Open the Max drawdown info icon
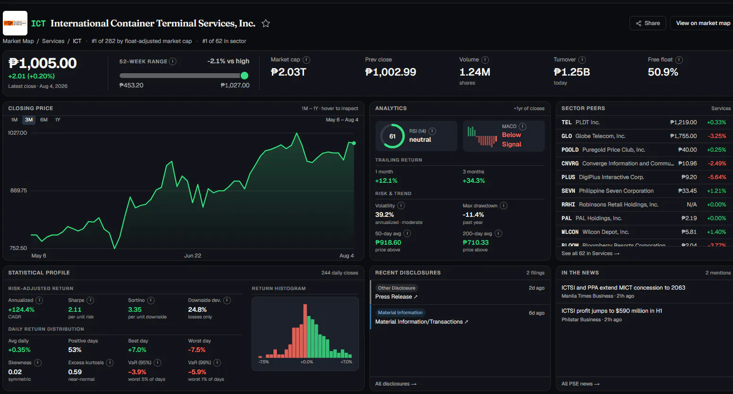Image resolution: width=733 pixels, height=394 pixels. tap(504, 206)
